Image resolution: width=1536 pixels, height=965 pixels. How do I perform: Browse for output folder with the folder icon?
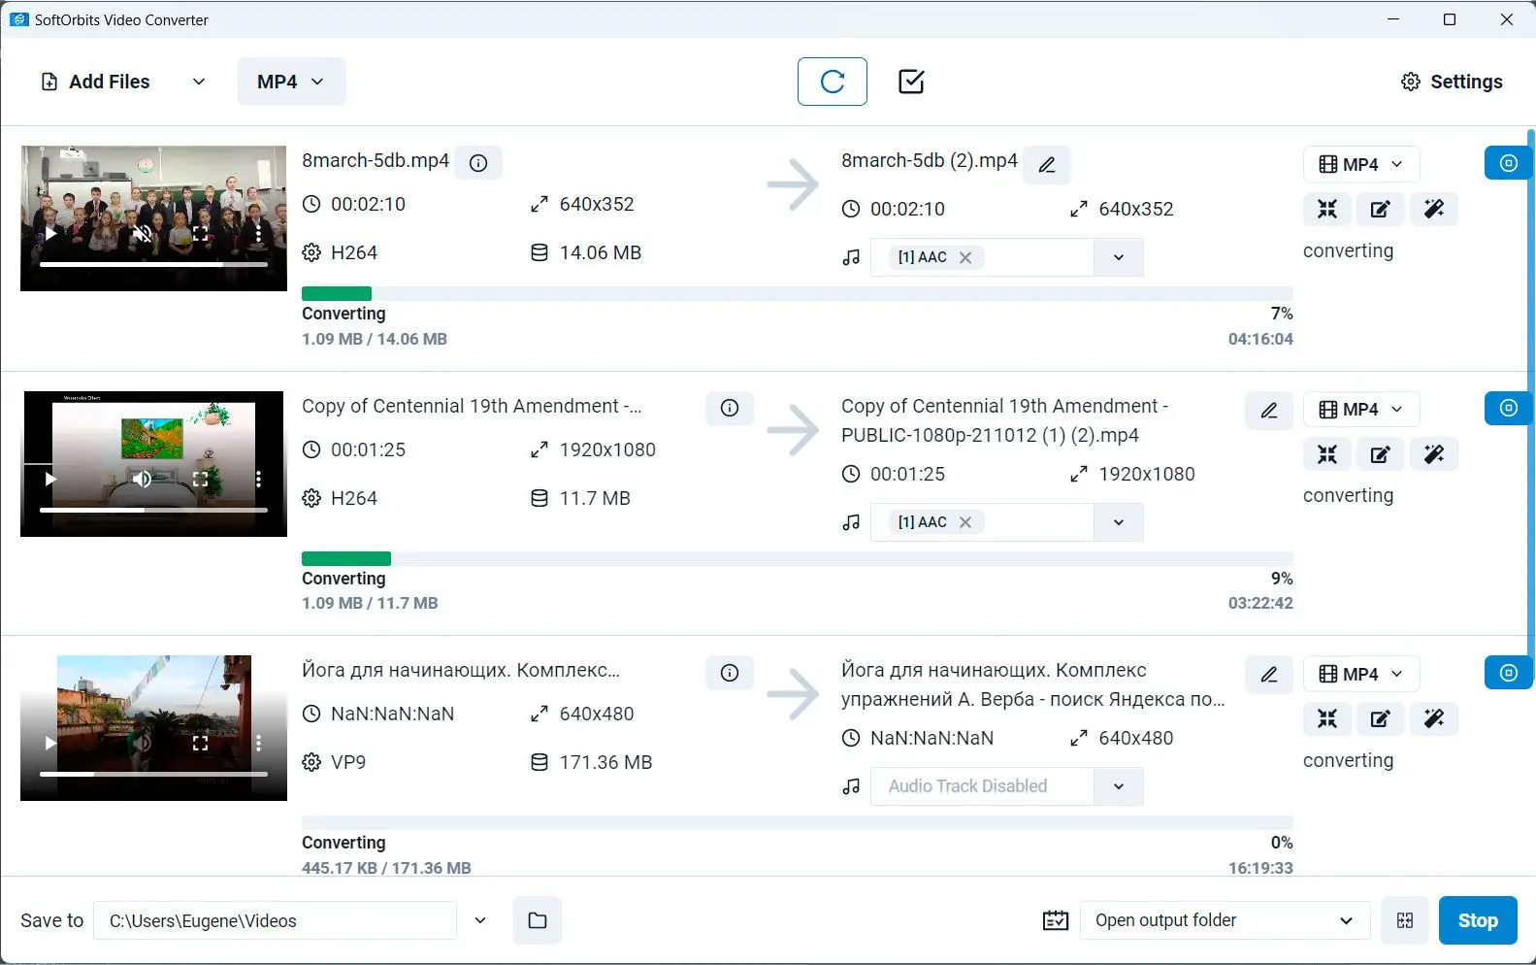pos(537,920)
